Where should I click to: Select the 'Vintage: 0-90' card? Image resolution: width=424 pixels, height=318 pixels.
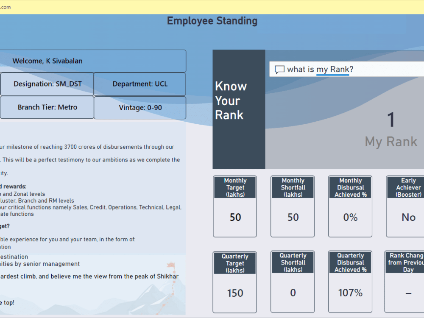(x=140, y=108)
